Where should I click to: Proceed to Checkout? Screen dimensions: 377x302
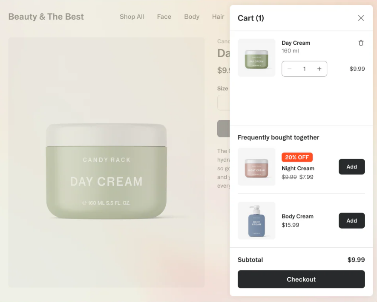click(301, 279)
